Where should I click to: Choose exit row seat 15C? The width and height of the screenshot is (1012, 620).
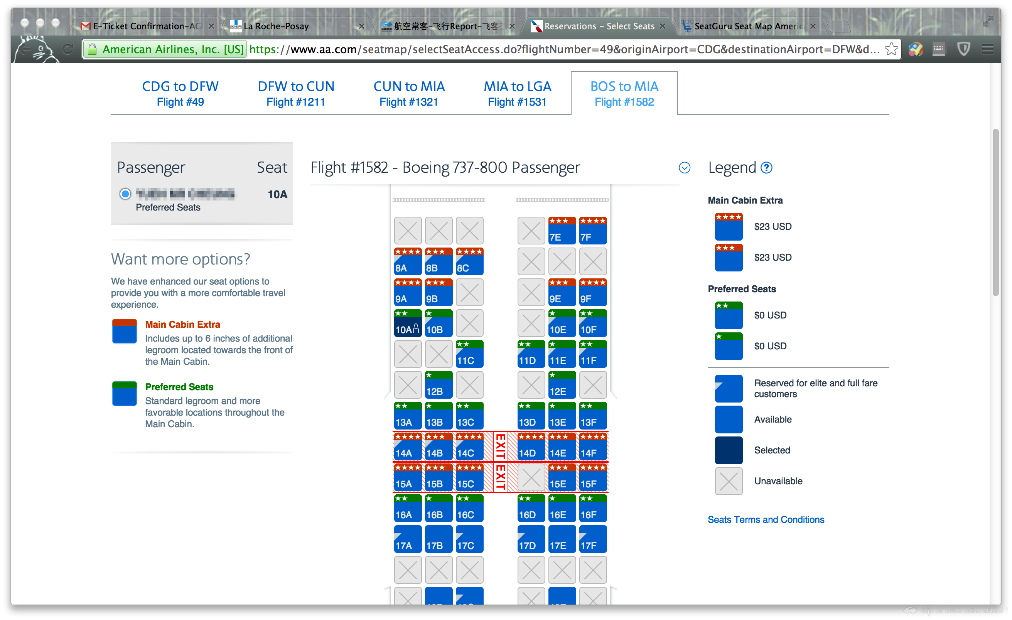coord(469,477)
